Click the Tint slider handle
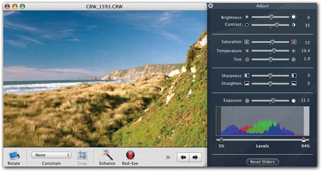Screen dimensions: 322x172 [x=271, y=60]
